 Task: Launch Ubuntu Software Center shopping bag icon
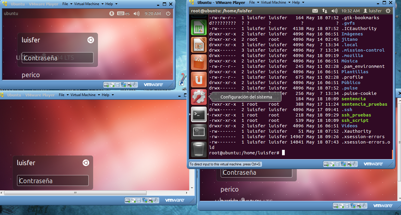pos(199,62)
